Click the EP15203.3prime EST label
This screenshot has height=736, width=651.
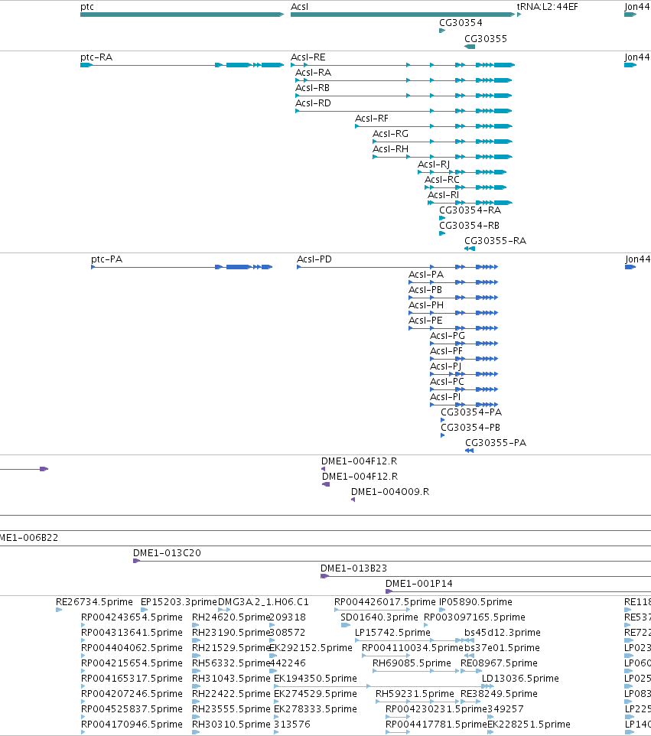[179, 602]
